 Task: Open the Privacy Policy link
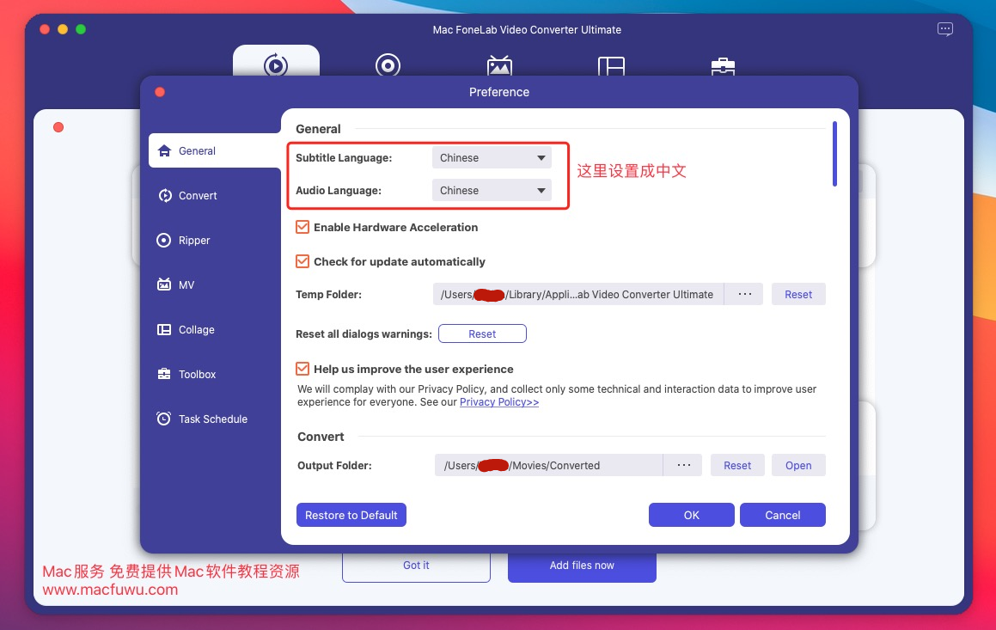499,402
